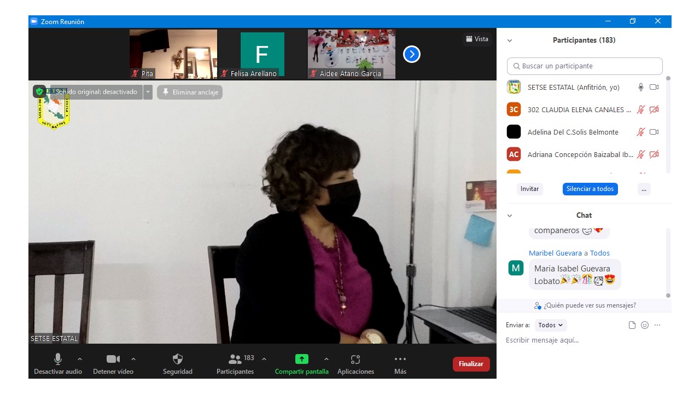
Task: Click Todos link in Maribel Guevara message header
Action: 600,253
